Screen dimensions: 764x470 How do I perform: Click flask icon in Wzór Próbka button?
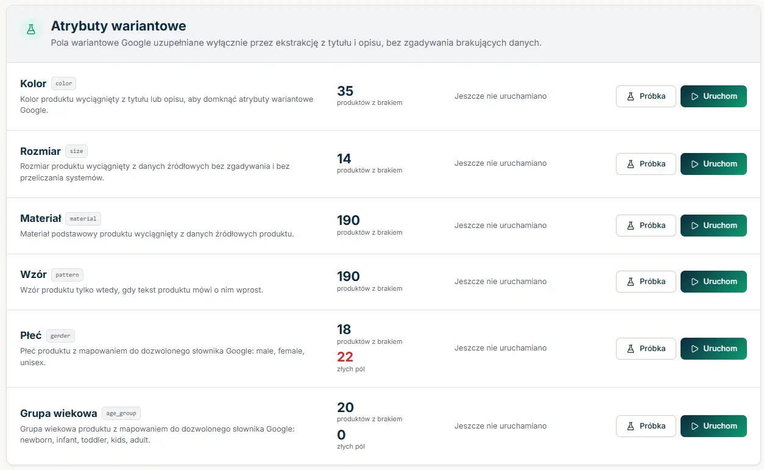(631, 282)
